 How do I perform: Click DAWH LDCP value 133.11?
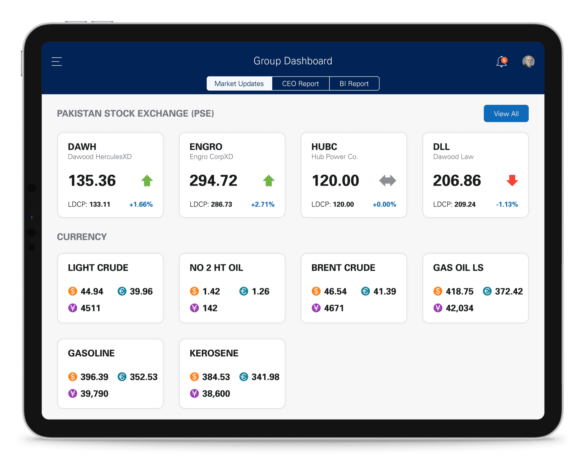(100, 204)
